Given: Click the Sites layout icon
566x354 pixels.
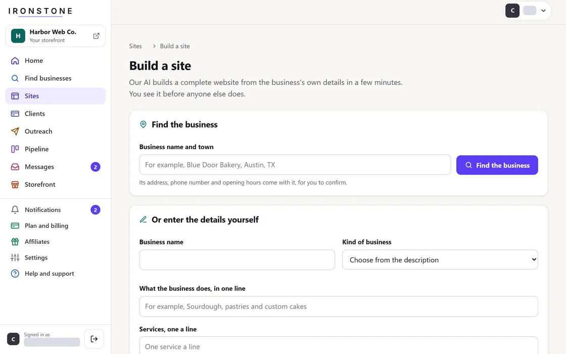Looking at the screenshot, I should (x=15, y=96).
